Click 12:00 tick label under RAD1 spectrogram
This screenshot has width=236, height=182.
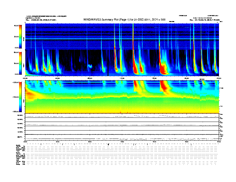[x=122, y=78]
